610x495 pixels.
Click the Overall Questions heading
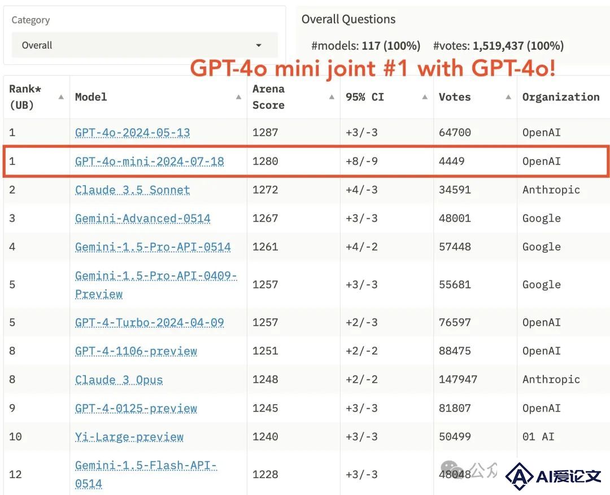(x=348, y=19)
